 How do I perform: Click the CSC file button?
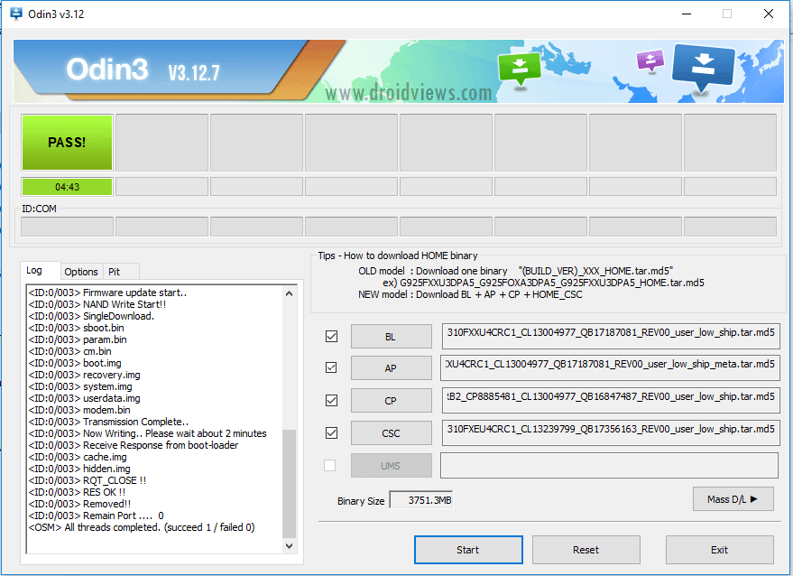[x=391, y=433]
